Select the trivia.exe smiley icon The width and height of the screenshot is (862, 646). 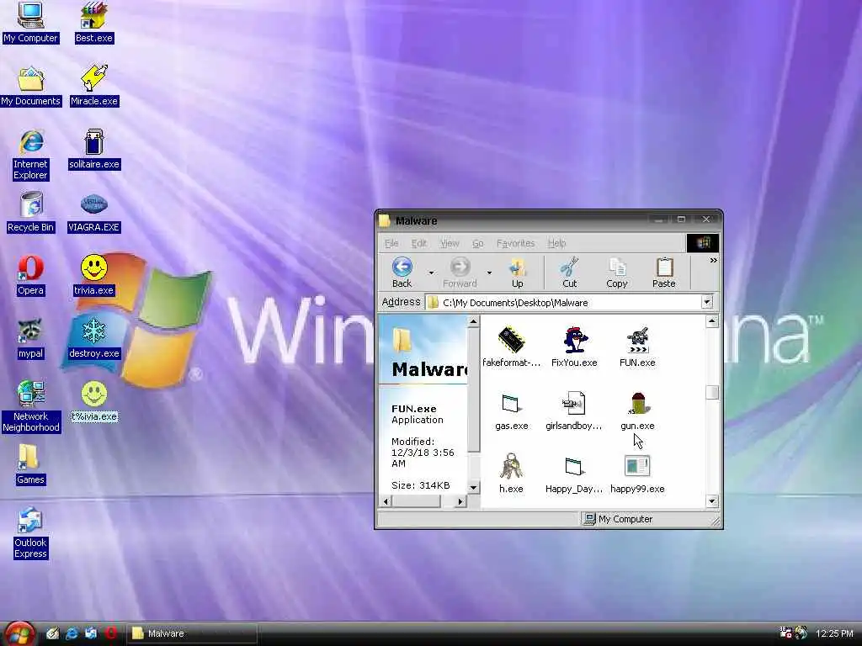click(94, 276)
